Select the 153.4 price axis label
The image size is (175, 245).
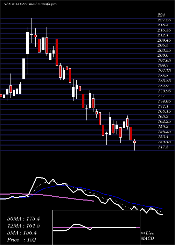click(163, 137)
